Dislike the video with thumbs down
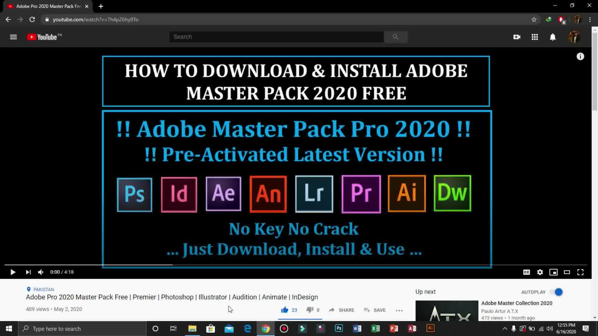 (x=310, y=310)
